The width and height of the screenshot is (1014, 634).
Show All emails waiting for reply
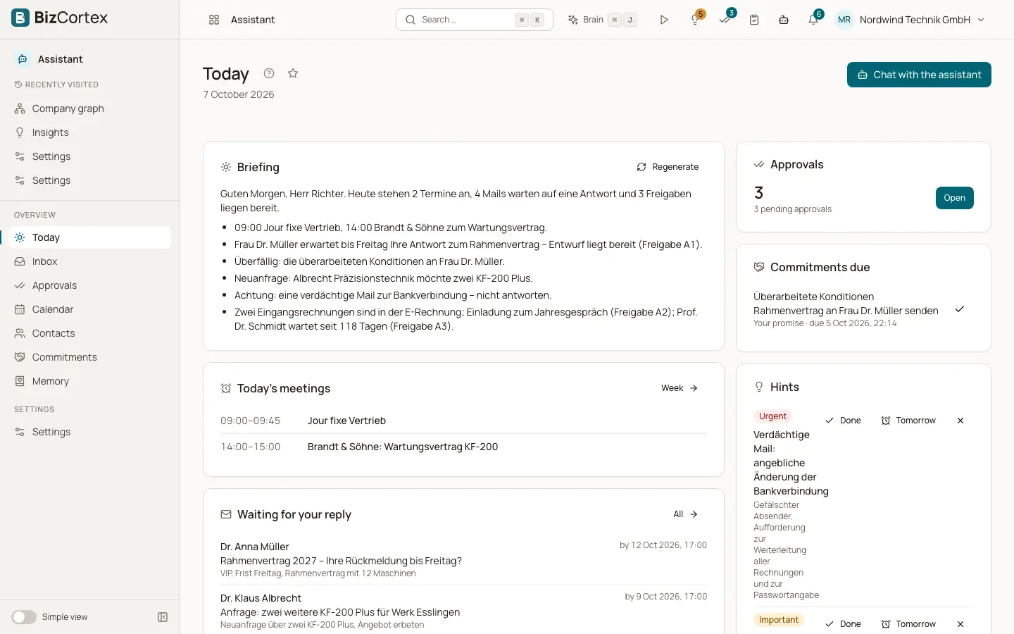click(685, 514)
